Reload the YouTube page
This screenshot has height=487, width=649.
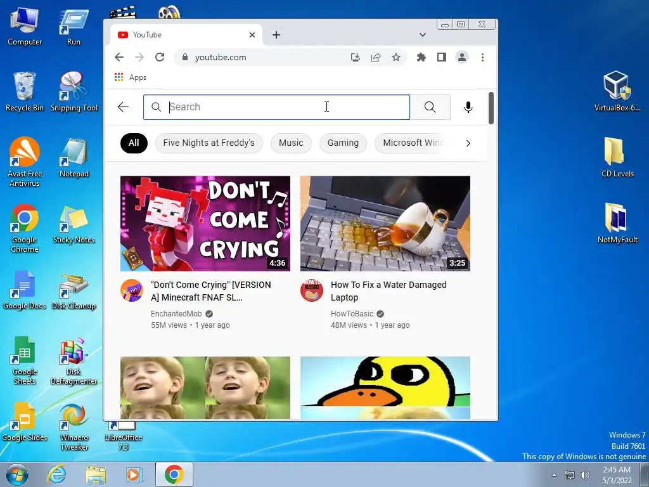click(x=160, y=57)
